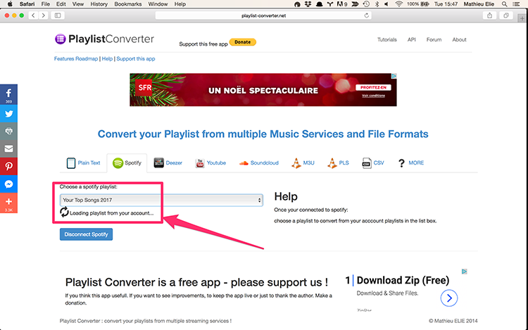Switch to the Deezer tab
Image resolution: width=528 pixels, height=330 pixels.
point(168,163)
